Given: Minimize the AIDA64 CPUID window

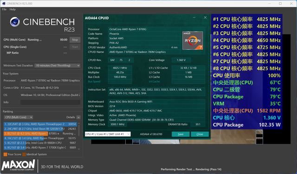Looking at the screenshot, I should pyautogui.click(x=194, y=18).
